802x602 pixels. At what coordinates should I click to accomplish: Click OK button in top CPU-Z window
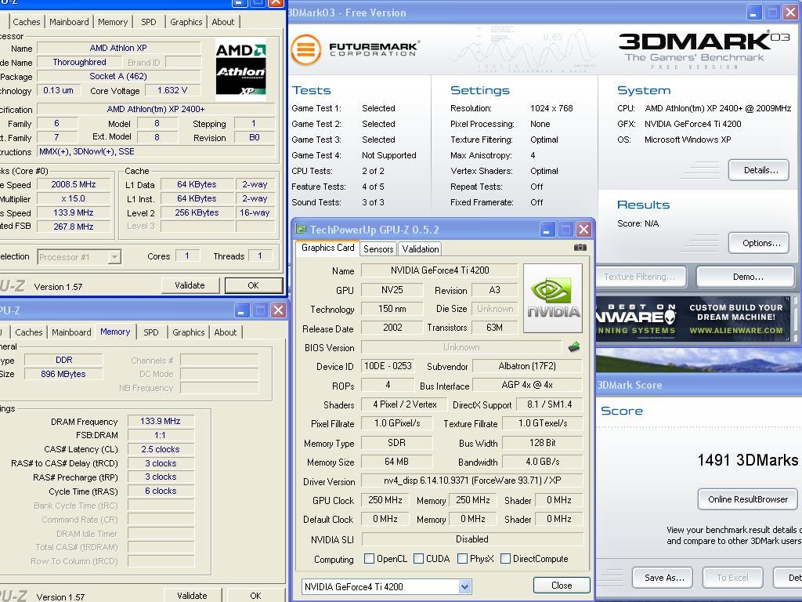pyautogui.click(x=254, y=285)
